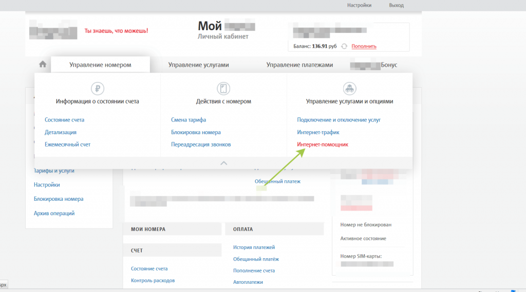Open Подключение и отключение услуг

tap(339, 120)
